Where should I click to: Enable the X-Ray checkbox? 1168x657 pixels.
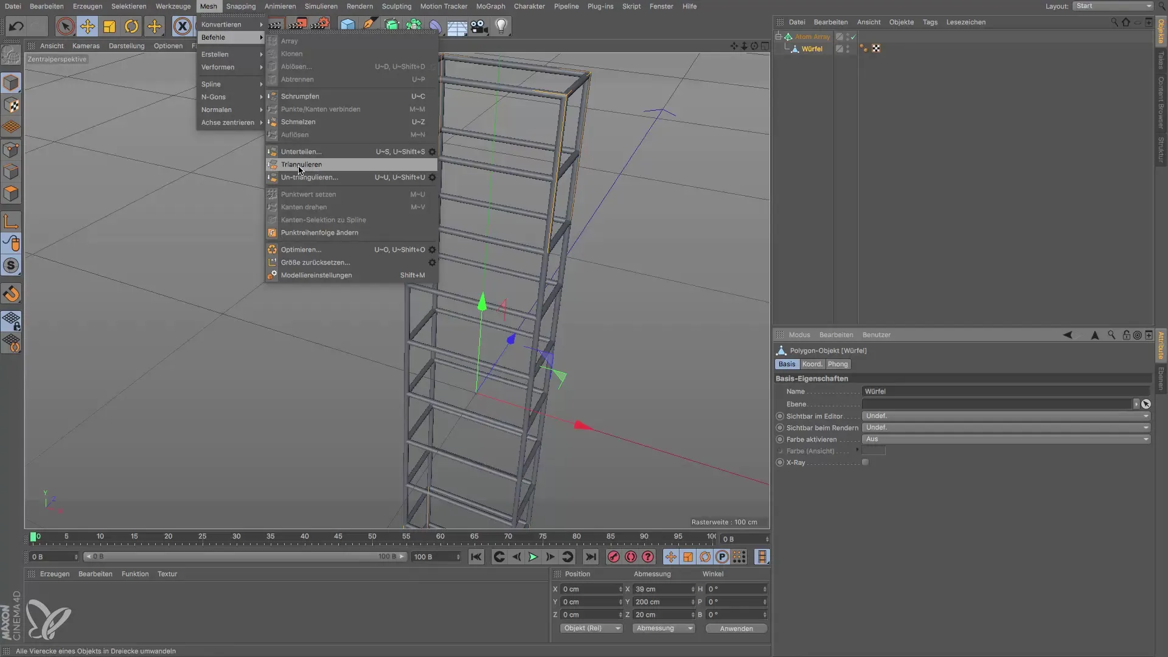click(x=865, y=462)
